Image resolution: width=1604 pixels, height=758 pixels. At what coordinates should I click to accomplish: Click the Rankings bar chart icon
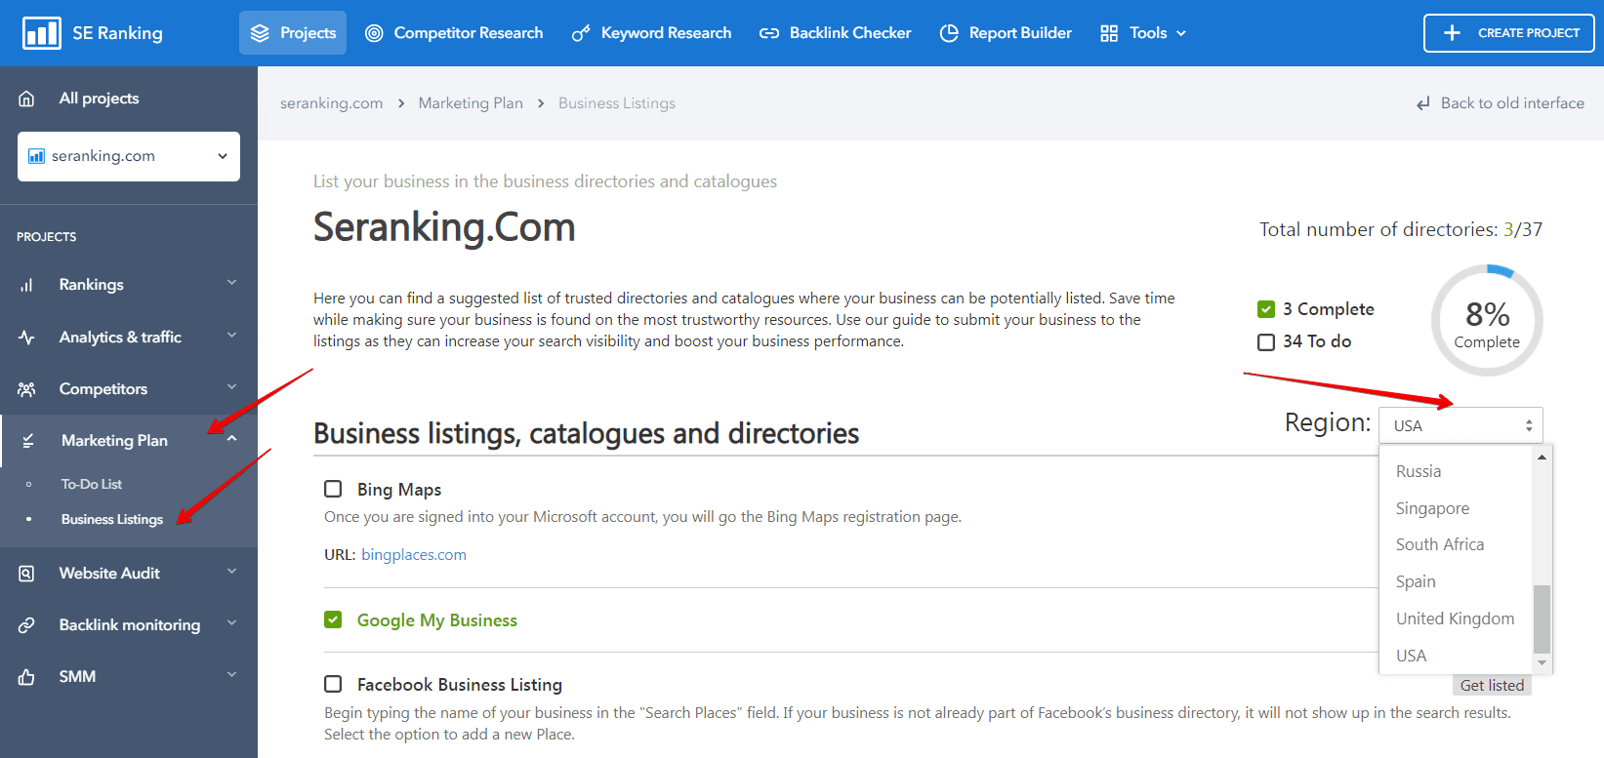coord(26,285)
